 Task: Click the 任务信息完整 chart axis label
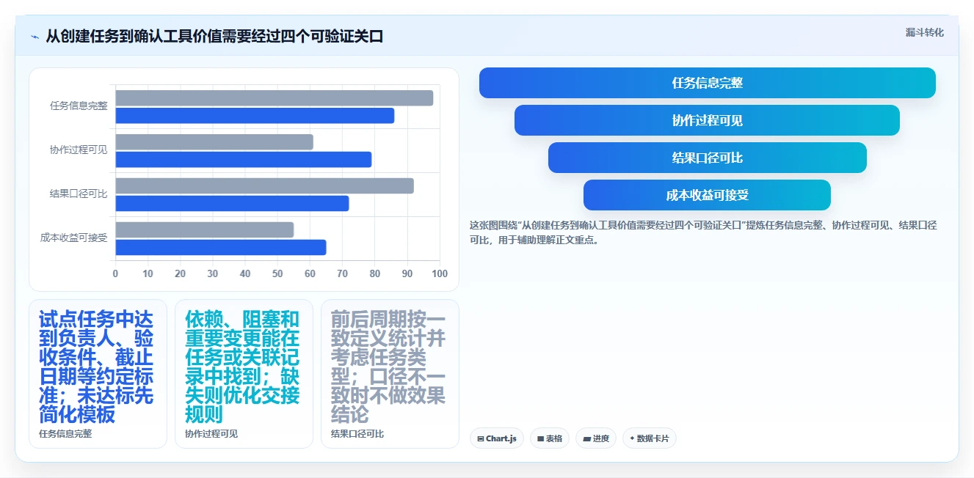point(79,106)
